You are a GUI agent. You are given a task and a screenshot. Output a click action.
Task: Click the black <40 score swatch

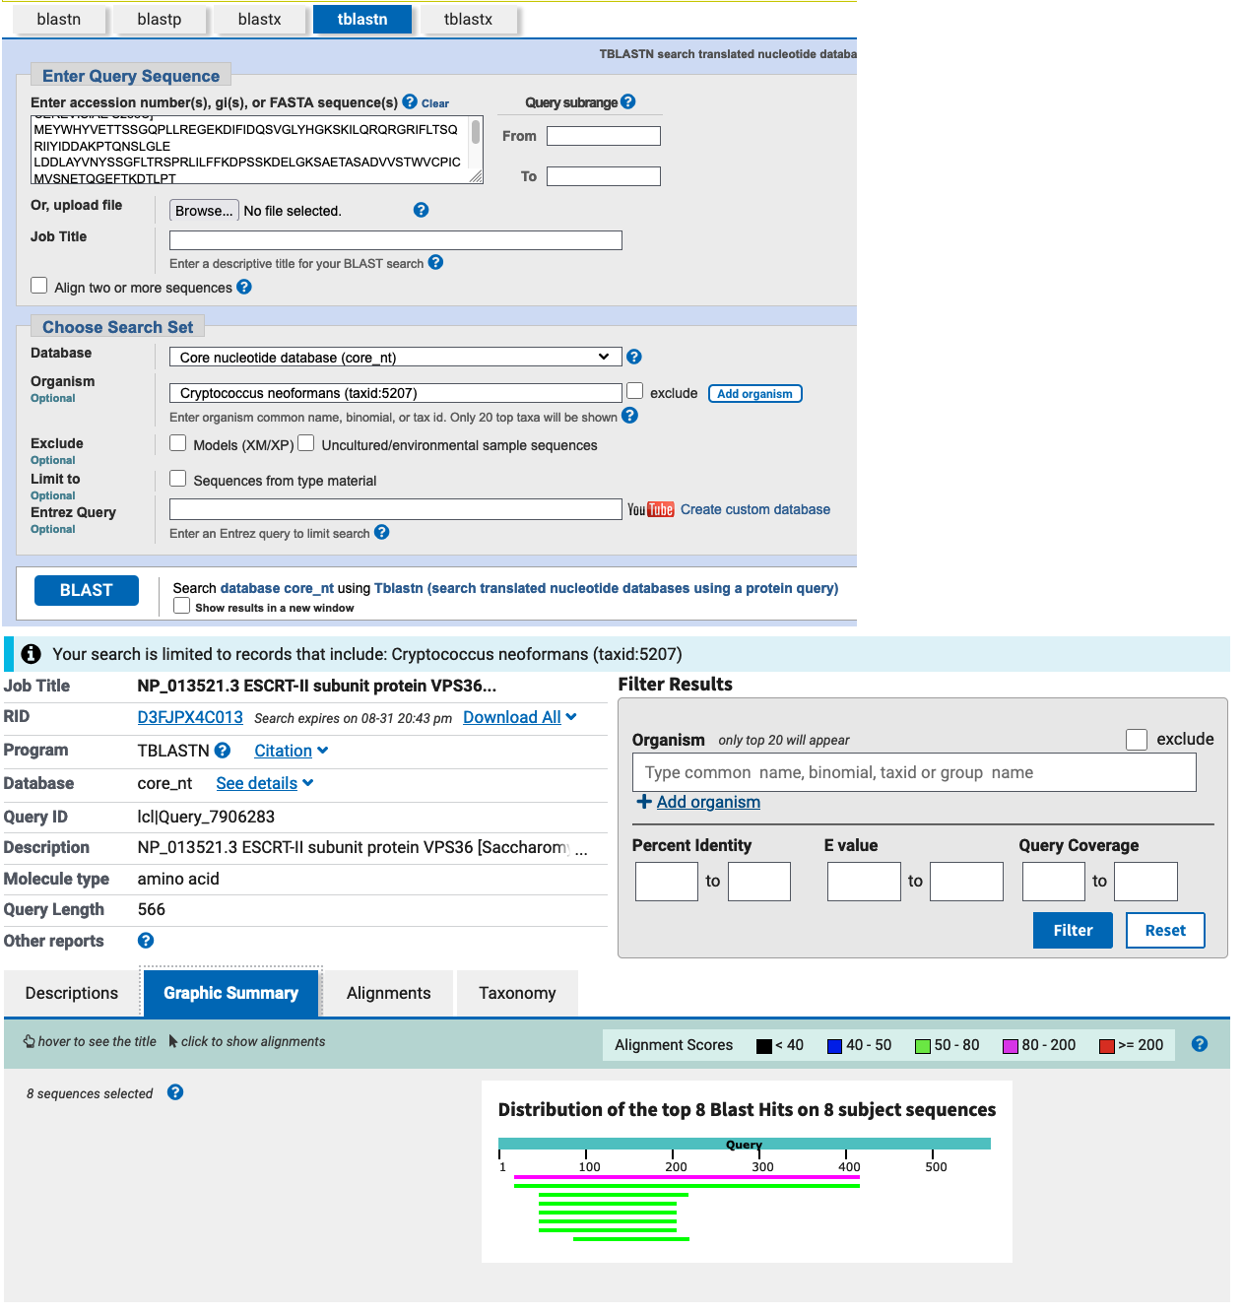click(x=764, y=1046)
